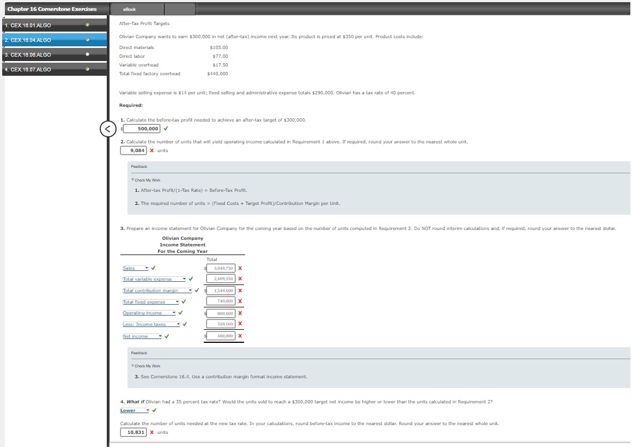Click status dot for CEX.16.06.ALGO
This screenshot has width=632, height=448.
click(88, 55)
